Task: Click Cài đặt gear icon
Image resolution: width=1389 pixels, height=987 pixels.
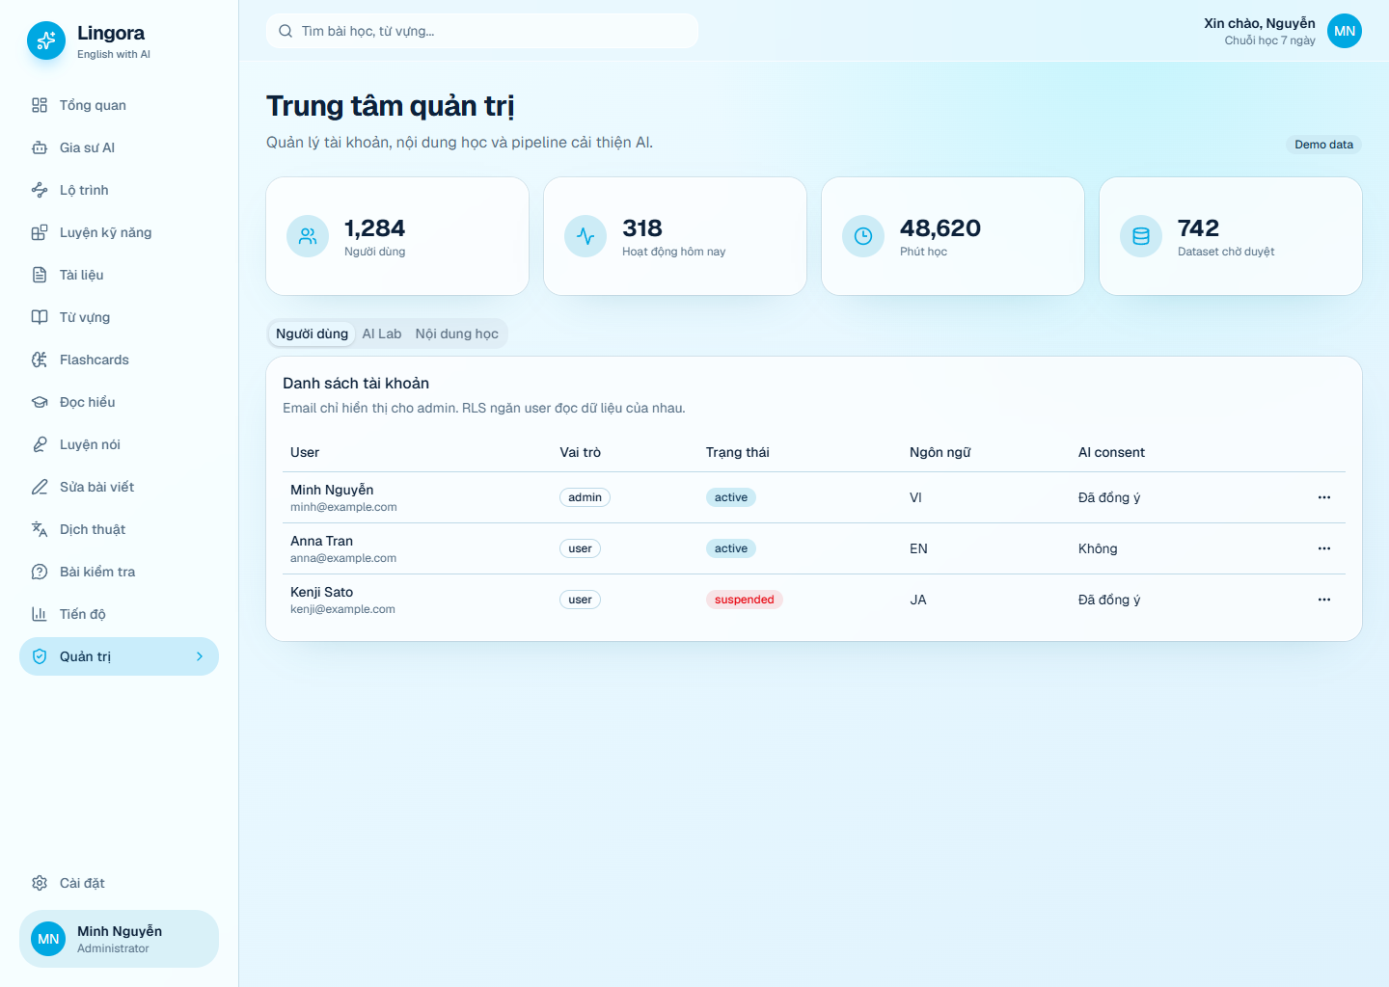Action: (x=40, y=883)
